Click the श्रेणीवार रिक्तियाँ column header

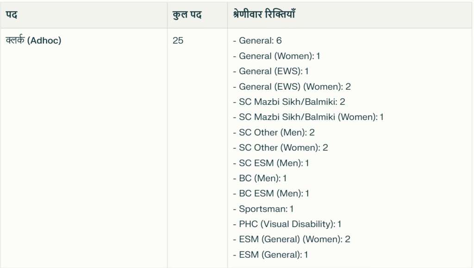(x=264, y=14)
